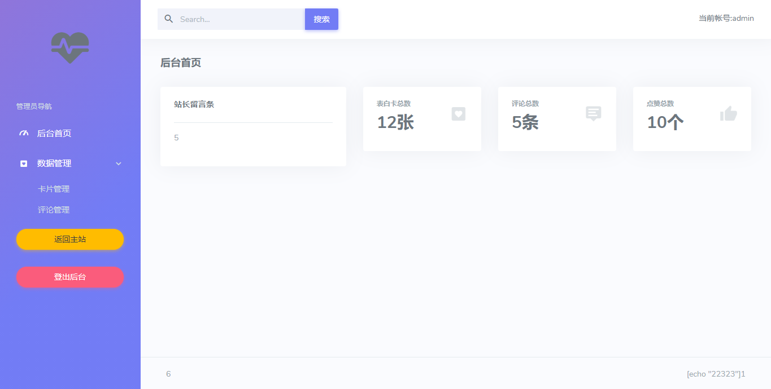The height and width of the screenshot is (389, 771).
Task: Click the heart icon on 表白卡总数 card
Action: pos(458,114)
